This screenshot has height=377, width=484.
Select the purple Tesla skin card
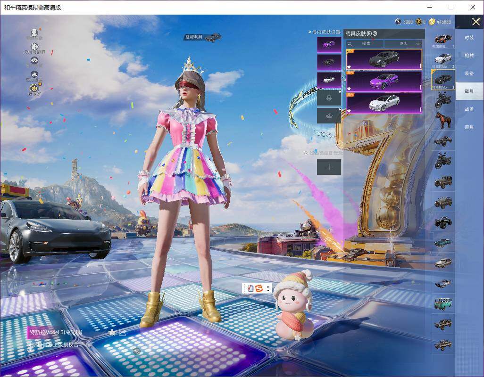384,81
